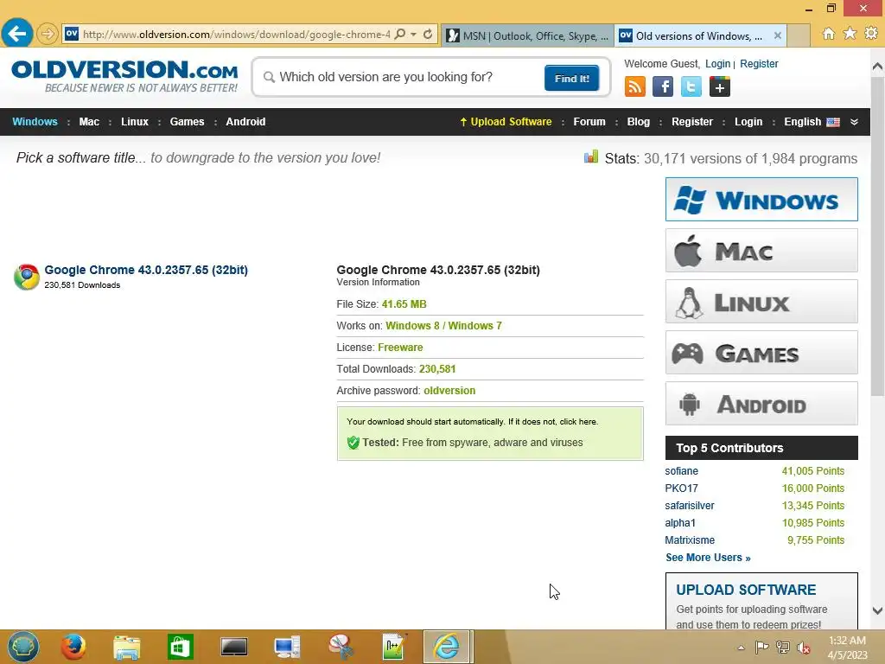Screen dimensions: 885x664
Task: Launch Firefox from the taskbar
Action: pyautogui.click(x=73, y=647)
